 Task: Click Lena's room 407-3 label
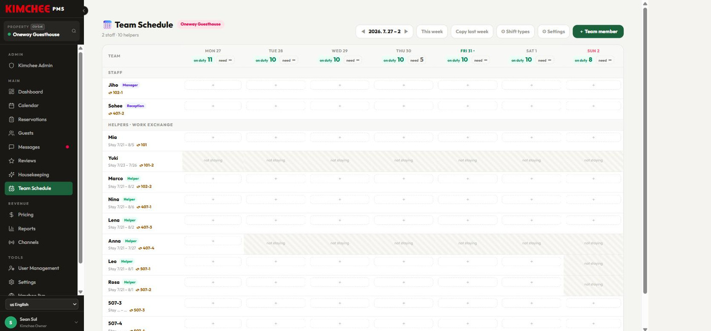click(144, 227)
